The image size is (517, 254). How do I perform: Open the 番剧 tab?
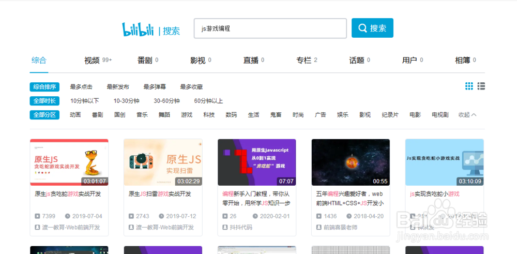coord(148,61)
